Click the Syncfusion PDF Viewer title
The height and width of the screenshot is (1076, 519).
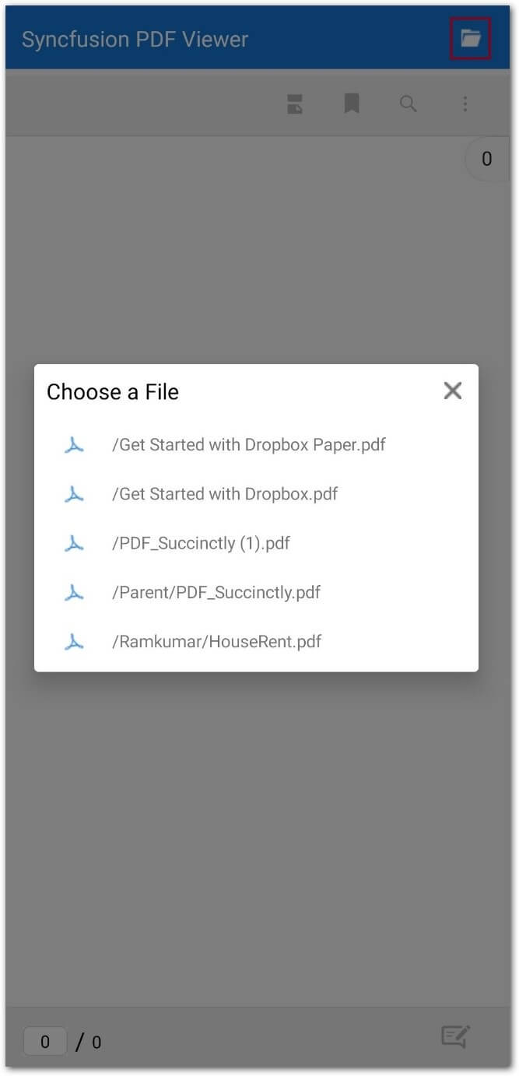click(x=135, y=38)
